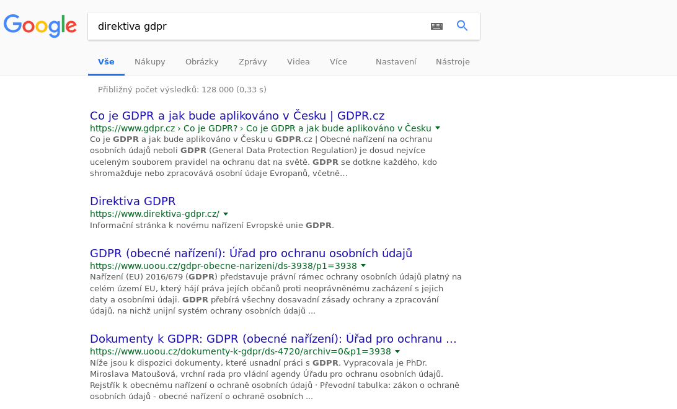677x409 pixels.
Task: Click the Google logo
Action: [x=40, y=25]
